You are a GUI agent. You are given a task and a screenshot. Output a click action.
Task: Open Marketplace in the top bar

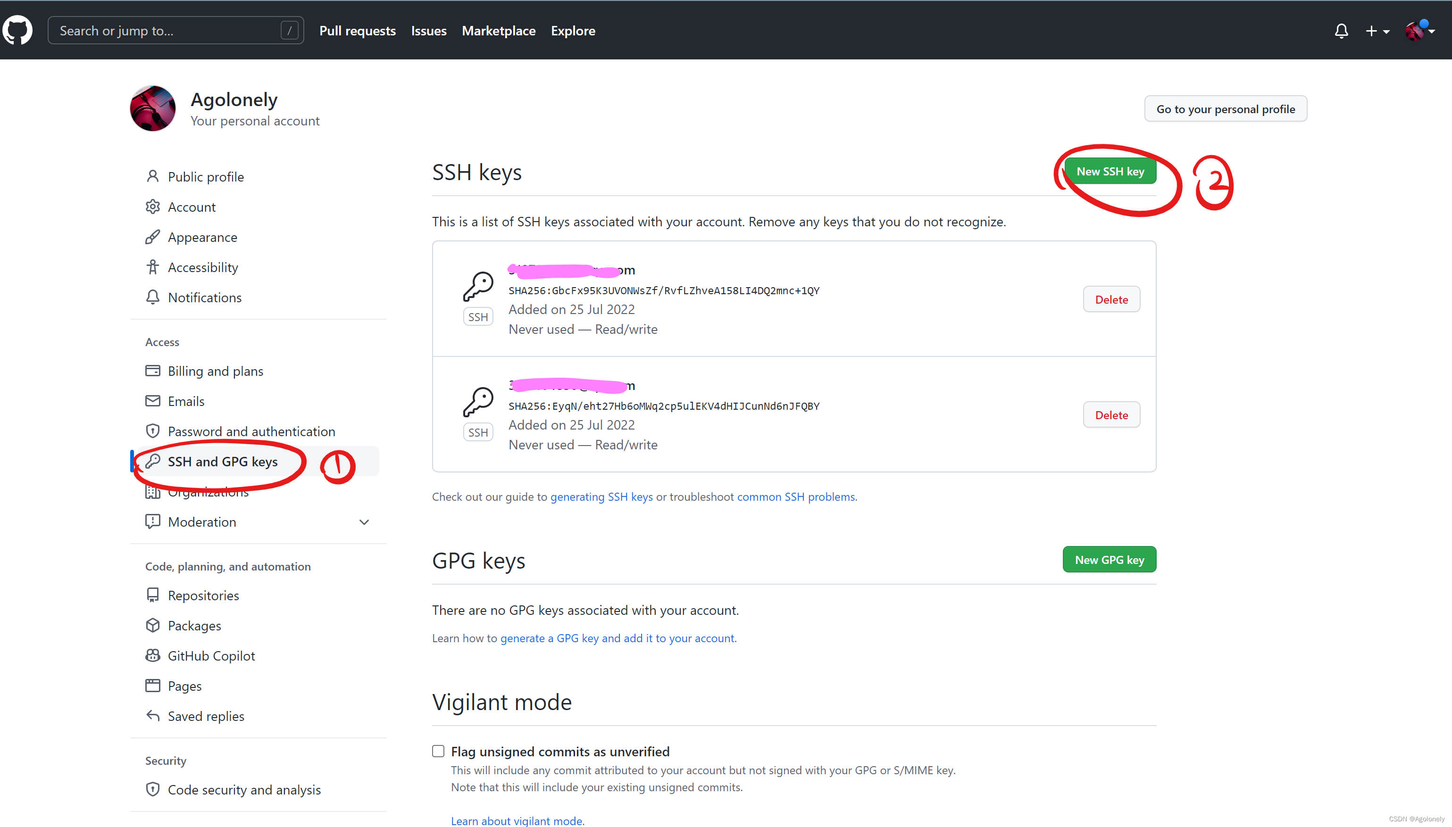click(x=499, y=31)
